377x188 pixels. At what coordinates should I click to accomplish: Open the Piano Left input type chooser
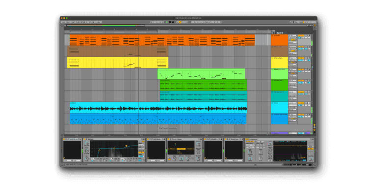pos(293,47)
